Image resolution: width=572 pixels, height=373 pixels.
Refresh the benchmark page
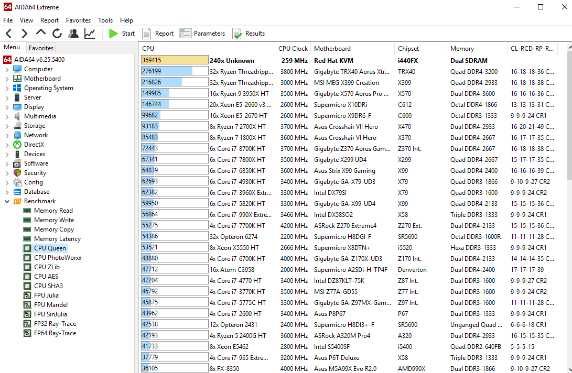pyautogui.click(x=57, y=34)
